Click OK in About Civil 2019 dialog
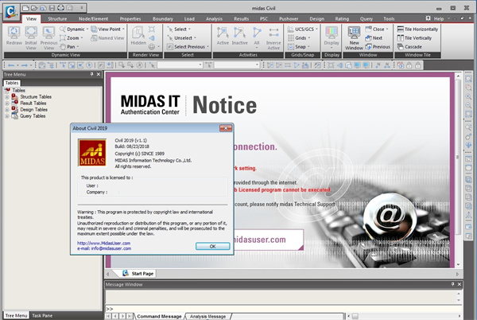 tap(212, 246)
